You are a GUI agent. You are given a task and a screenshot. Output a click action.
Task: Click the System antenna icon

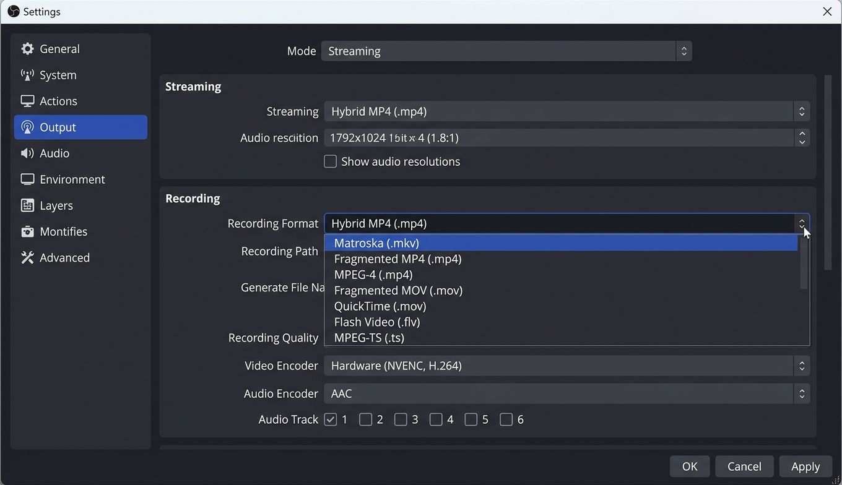27,75
